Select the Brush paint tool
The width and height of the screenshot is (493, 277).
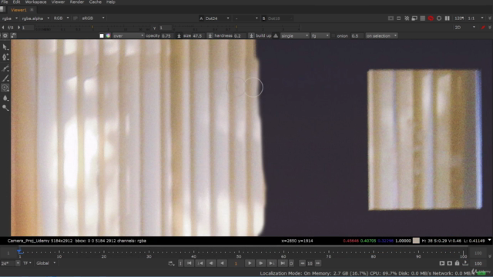click(x=5, y=78)
